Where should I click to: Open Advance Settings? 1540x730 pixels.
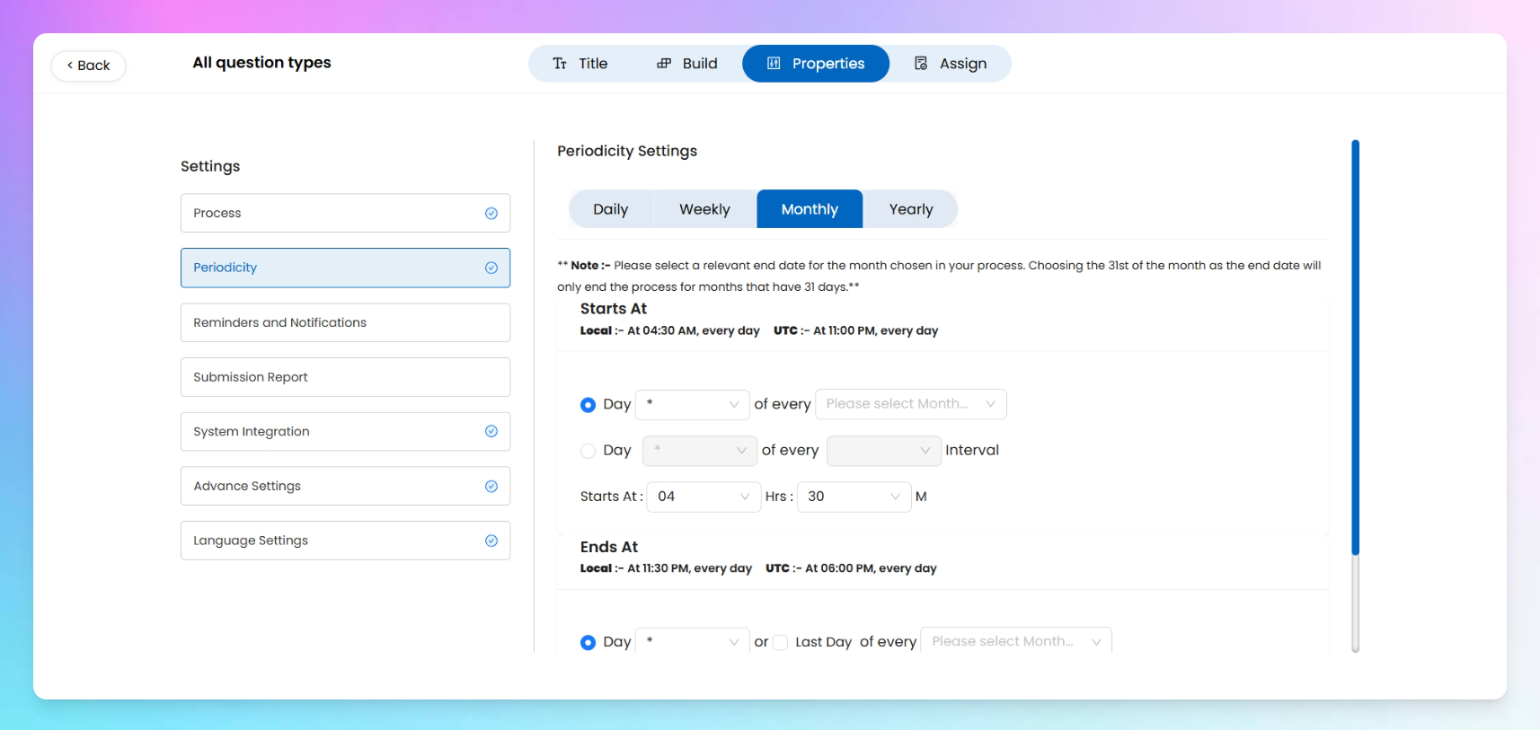tap(345, 486)
